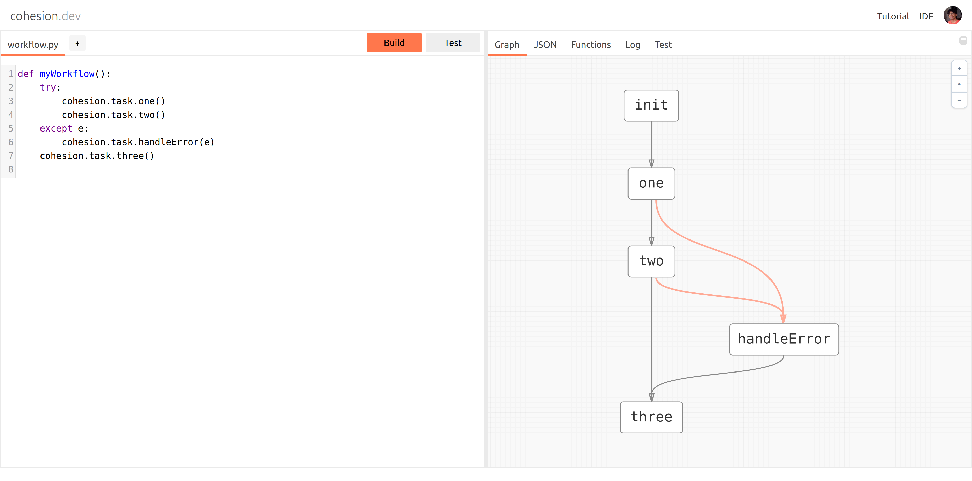Open the workflow.py file tab
Image resolution: width=972 pixels, height=481 pixels.
click(x=33, y=45)
